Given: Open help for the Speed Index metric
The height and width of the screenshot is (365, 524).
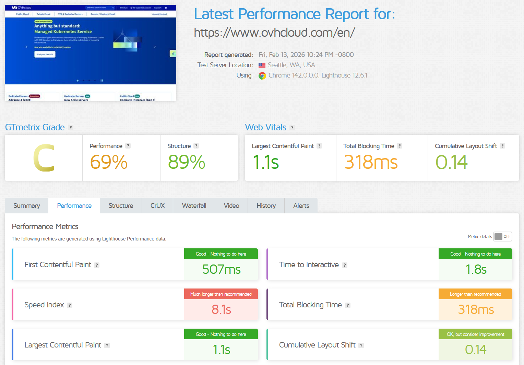Looking at the screenshot, I should (70, 305).
